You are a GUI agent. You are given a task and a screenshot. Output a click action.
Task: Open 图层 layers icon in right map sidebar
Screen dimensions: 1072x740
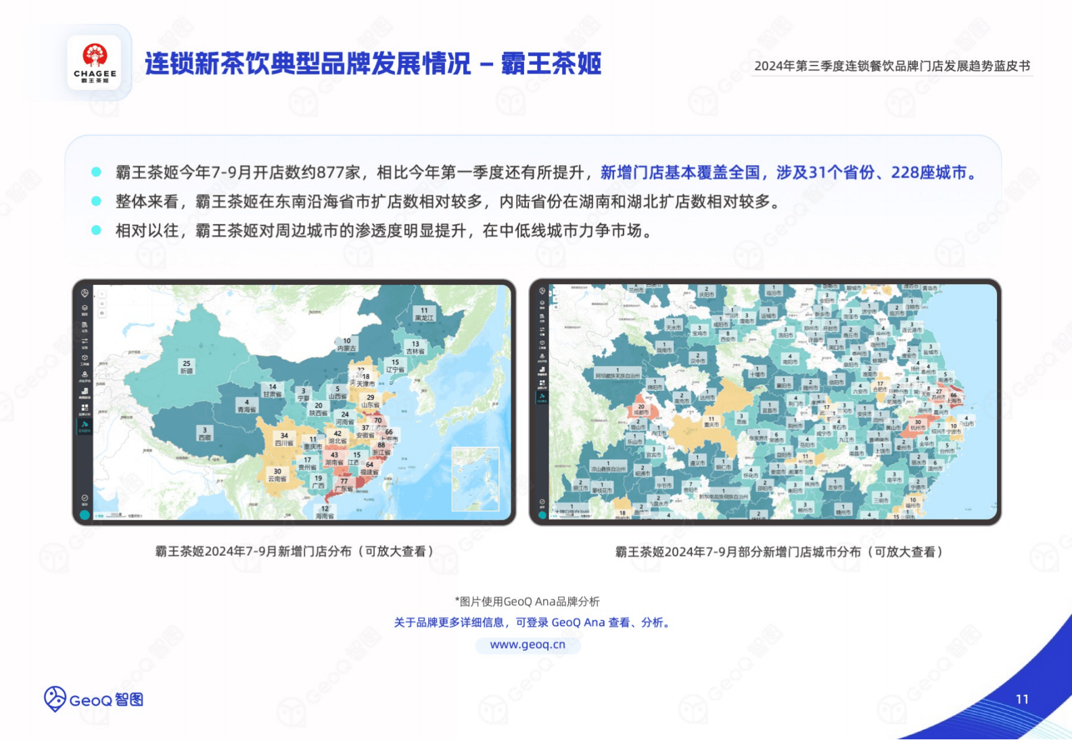click(x=542, y=304)
